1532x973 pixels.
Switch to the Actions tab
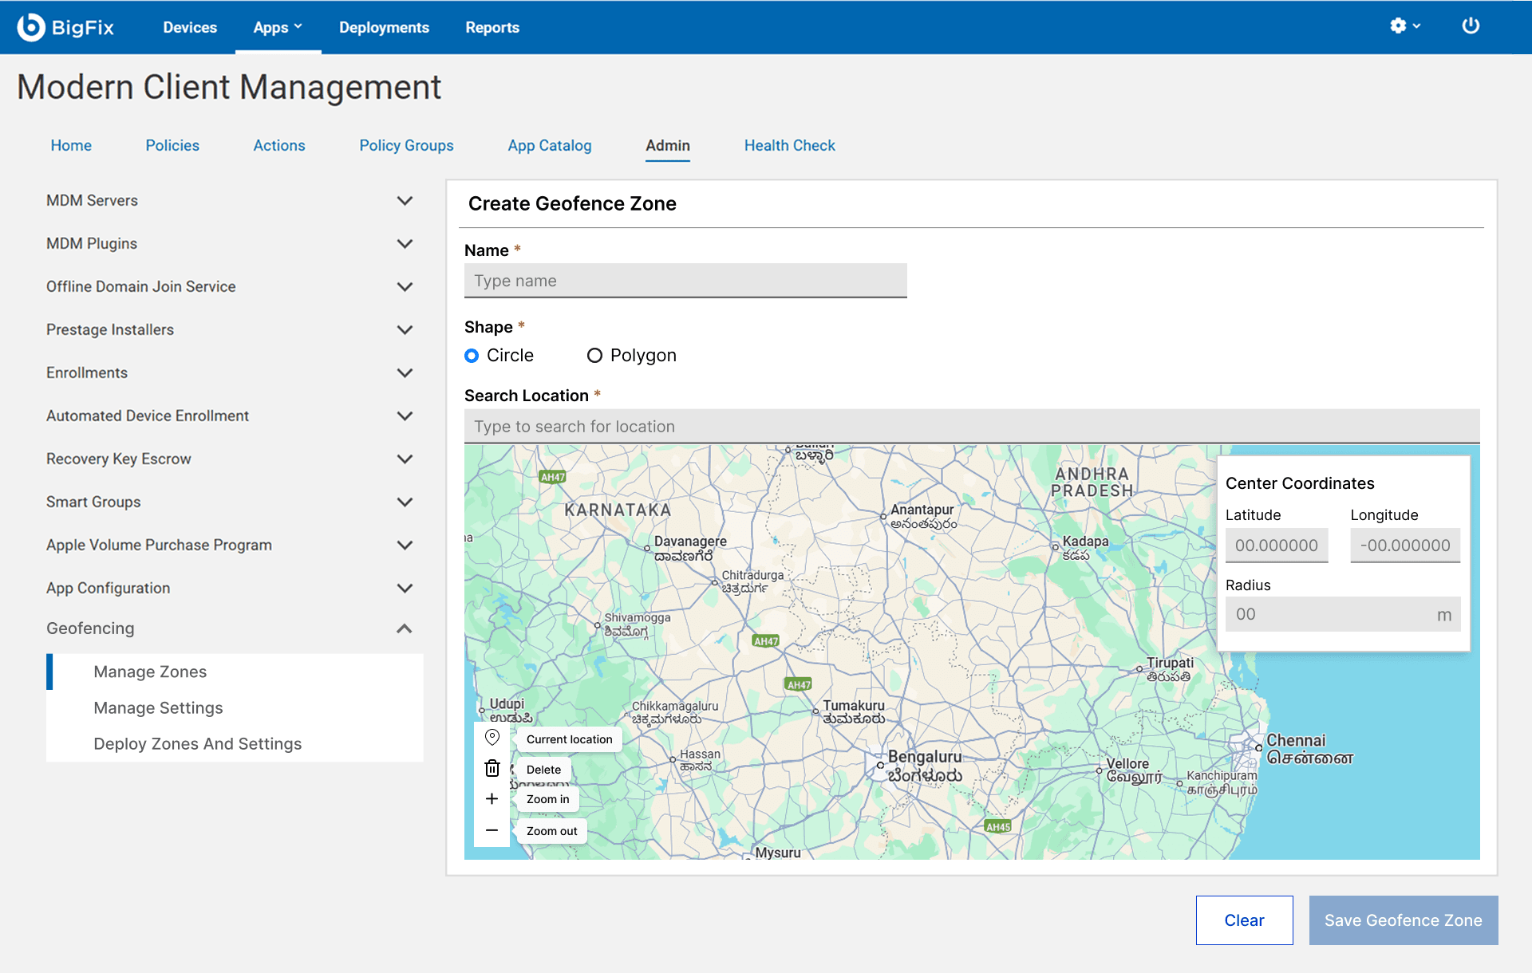coord(279,145)
